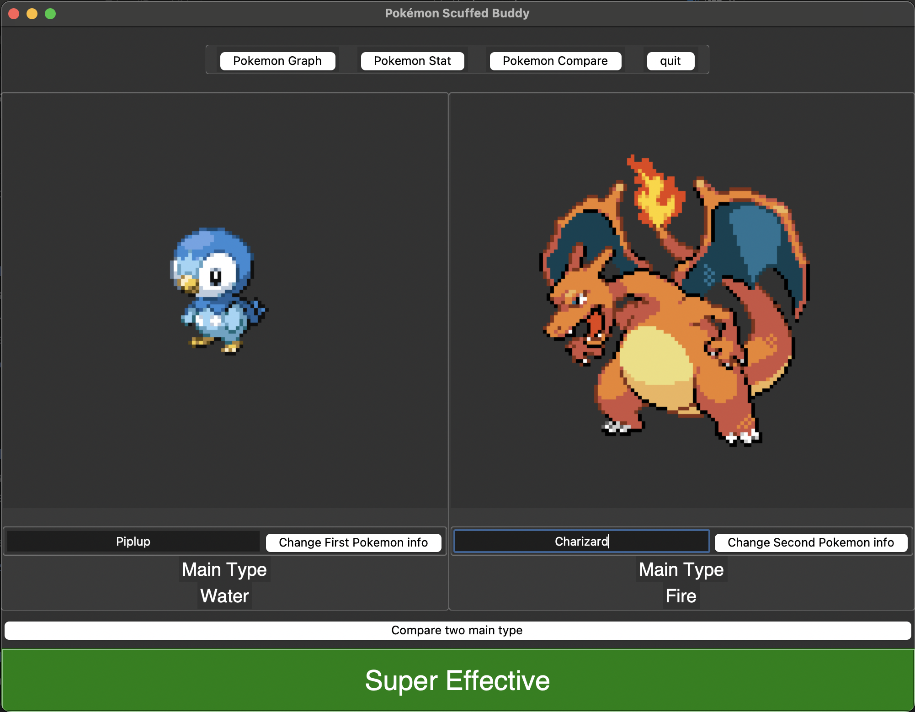
Task: Click the green Super Effective banner
Action: click(x=457, y=680)
